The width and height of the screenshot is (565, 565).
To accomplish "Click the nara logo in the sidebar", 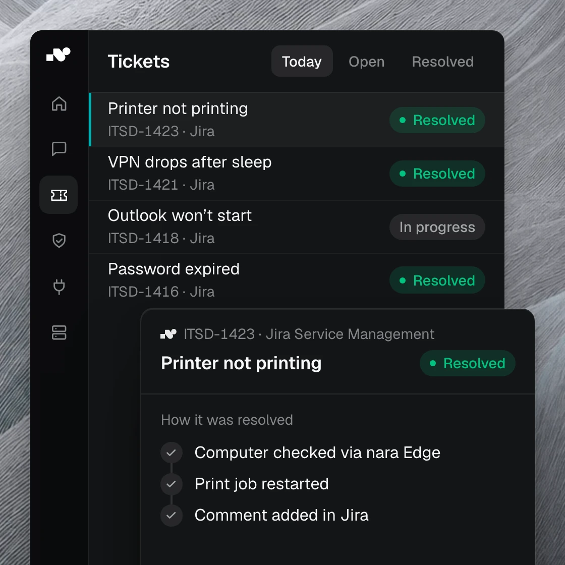I will [x=59, y=54].
